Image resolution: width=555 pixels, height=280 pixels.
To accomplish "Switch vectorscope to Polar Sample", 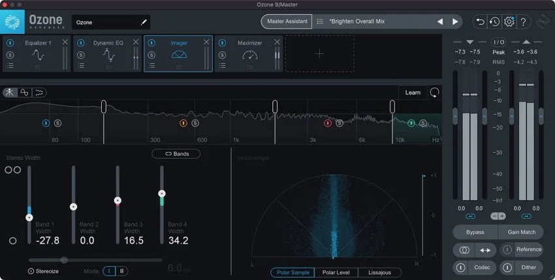I will coord(293,272).
